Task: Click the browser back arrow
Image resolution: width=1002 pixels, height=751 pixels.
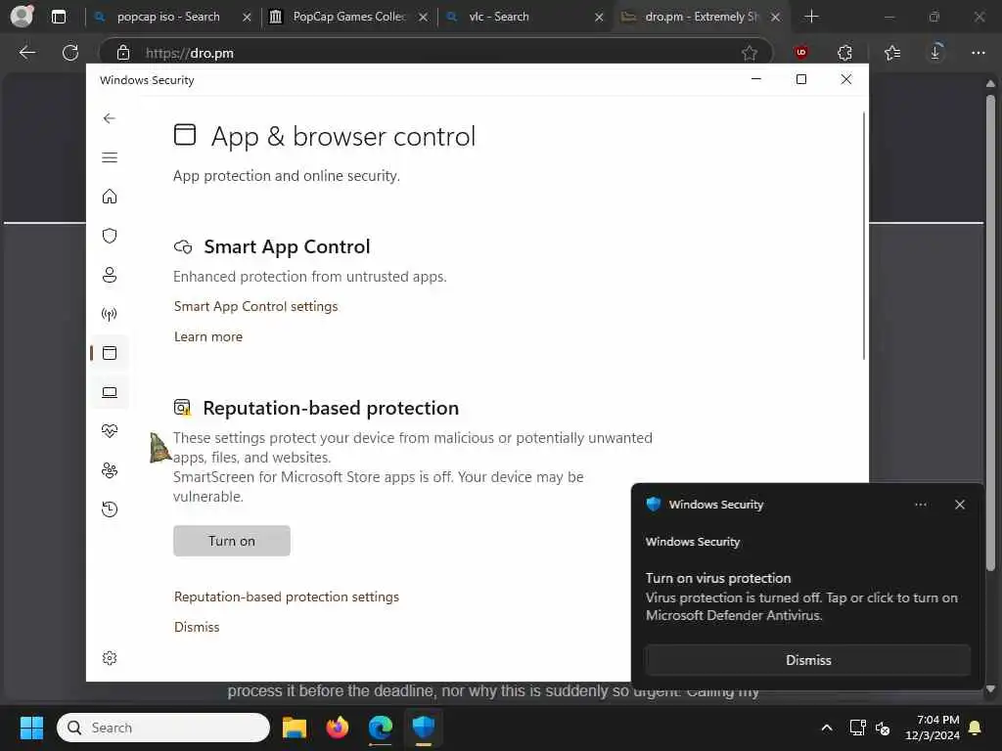Action: click(x=26, y=53)
